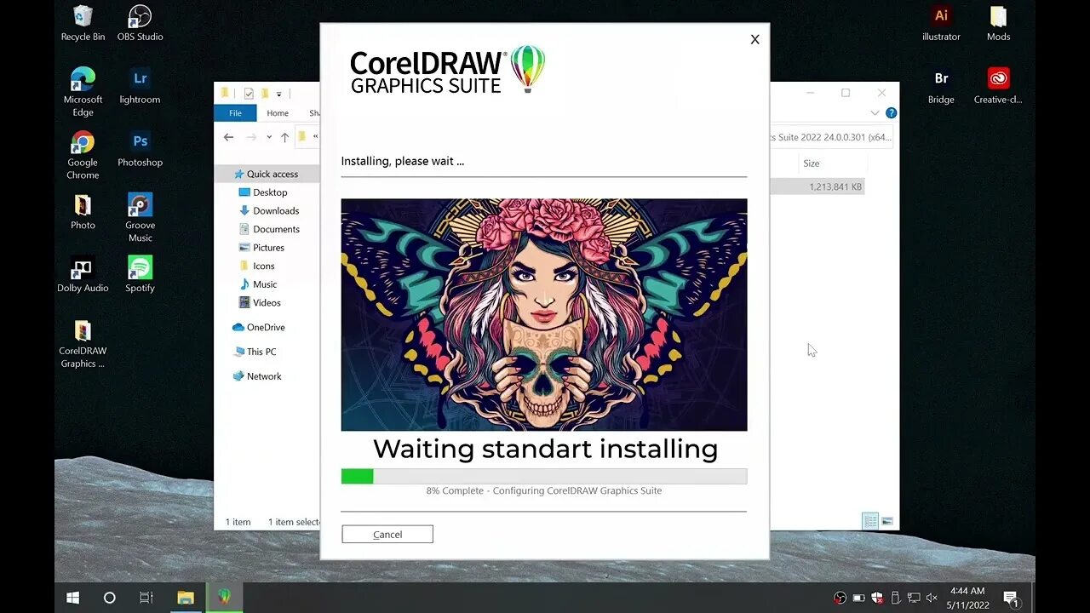Viewport: 1090px width, 613px height.
Task: Open Music in navigation pane
Action: 257,284
